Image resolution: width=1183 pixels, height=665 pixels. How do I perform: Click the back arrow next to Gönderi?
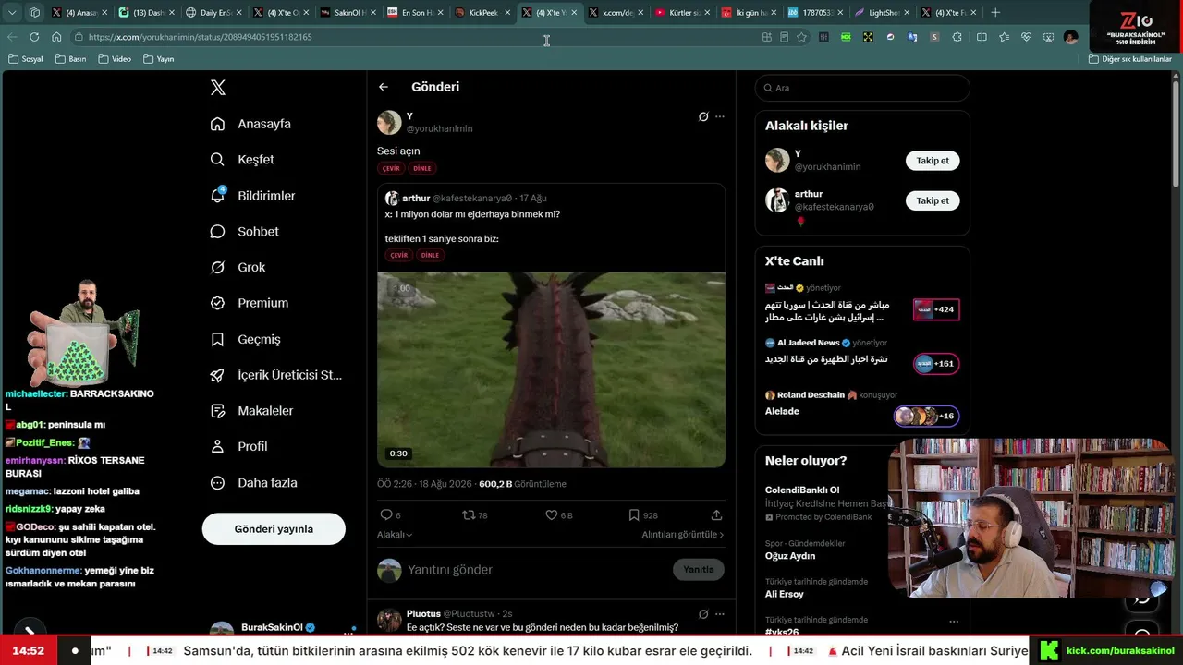384,87
